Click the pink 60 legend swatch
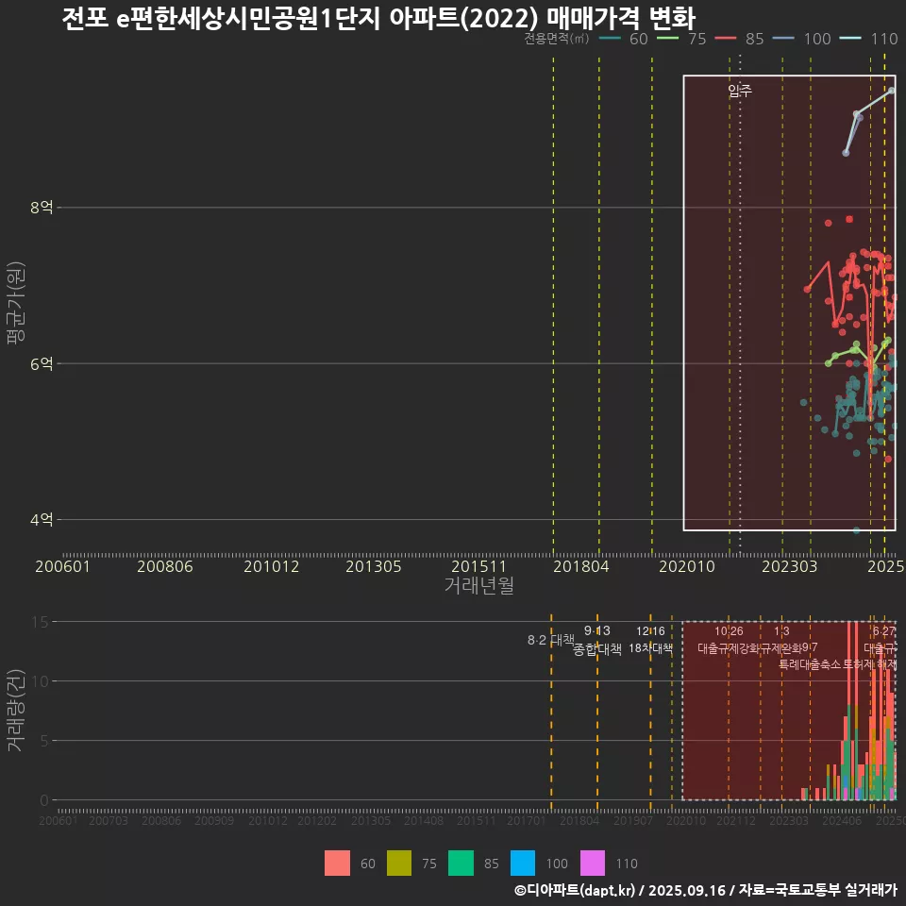 [337, 864]
